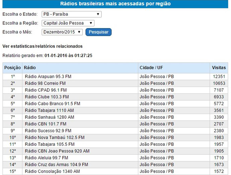This screenshot has height=175, width=231.
Task: Open the Escolha o Estado dropdown
Action: click(72, 14)
